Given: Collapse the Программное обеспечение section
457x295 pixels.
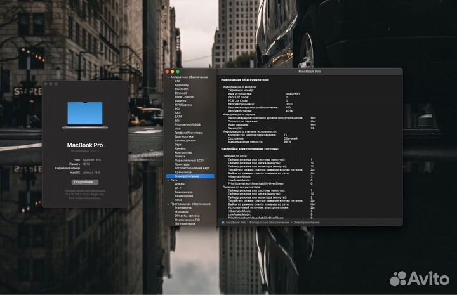Looking at the screenshot, I should (169, 204).
